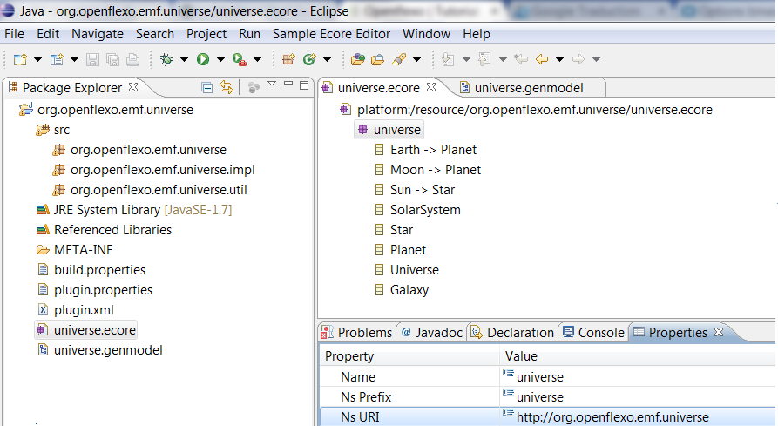Click the Print toolbar icon

tap(132, 59)
